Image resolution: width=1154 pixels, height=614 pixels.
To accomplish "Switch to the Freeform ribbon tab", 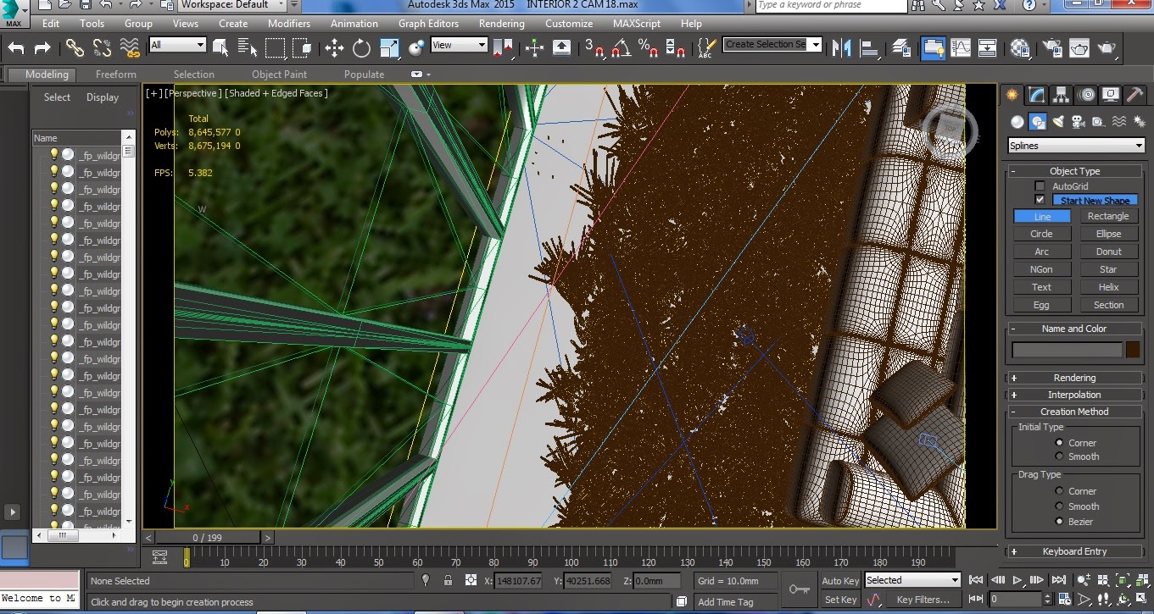I will pyautogui.click(x=115, y=75).
